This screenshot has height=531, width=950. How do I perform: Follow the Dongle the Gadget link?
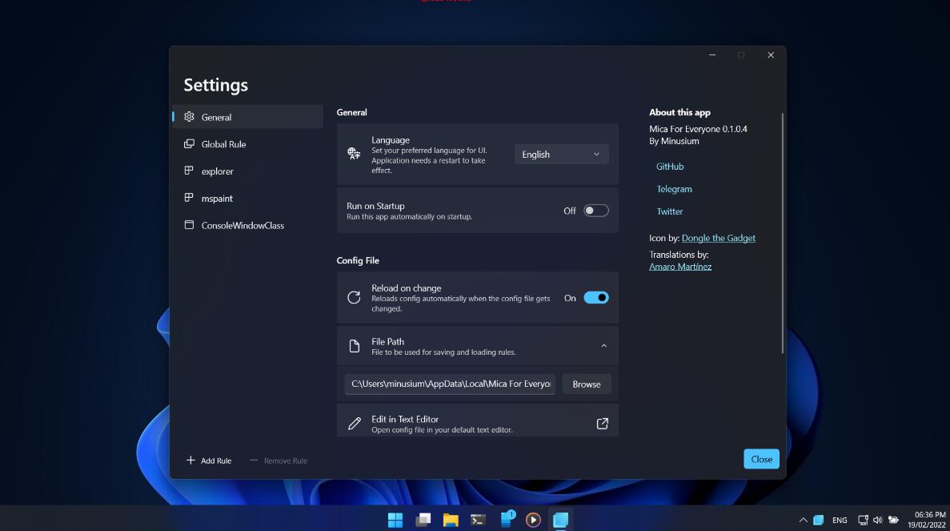tap(719, 238)
